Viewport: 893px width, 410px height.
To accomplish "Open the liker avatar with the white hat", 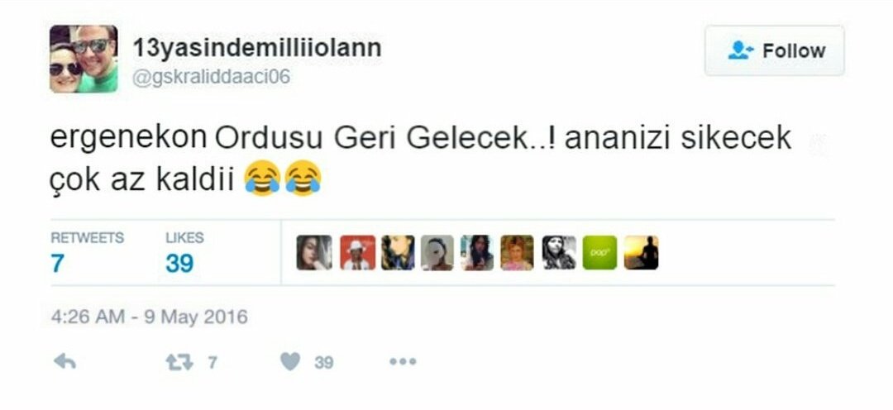I will (358, 252).
